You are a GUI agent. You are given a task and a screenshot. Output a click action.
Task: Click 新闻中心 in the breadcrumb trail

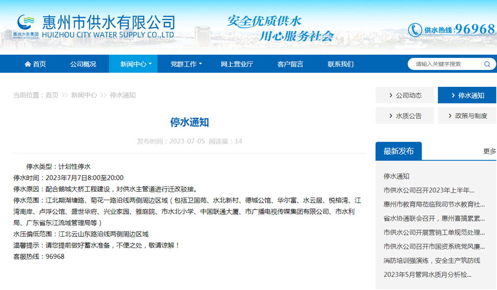point(84,95)
